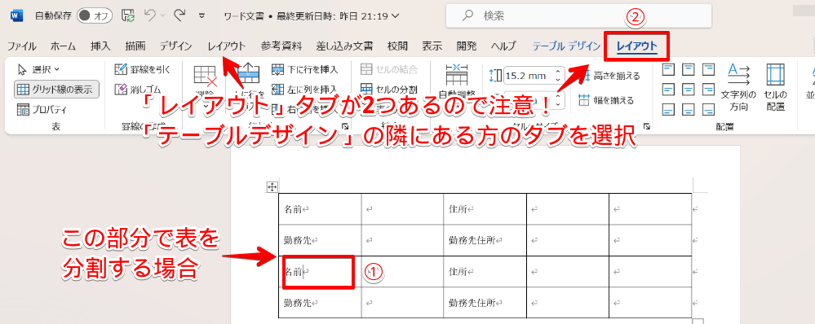The image size is (815, 324).
Task: Align cell text bottom right
Action: point(708,109)
